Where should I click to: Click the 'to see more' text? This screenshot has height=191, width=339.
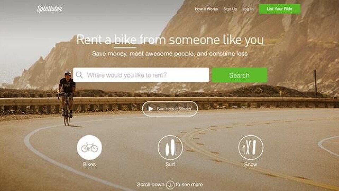point(189,185)
